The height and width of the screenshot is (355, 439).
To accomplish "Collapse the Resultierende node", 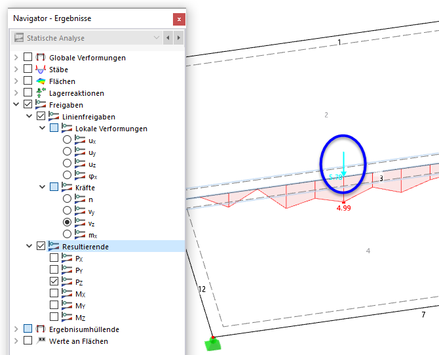I will pyautogui.click(x=29, y=246).
